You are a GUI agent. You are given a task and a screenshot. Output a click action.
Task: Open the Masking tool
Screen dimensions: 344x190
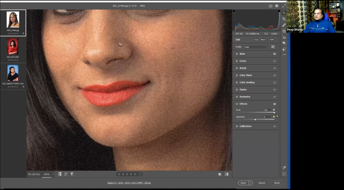point(284,31)
